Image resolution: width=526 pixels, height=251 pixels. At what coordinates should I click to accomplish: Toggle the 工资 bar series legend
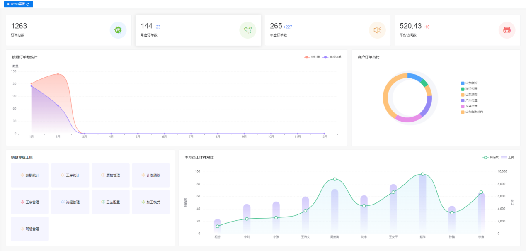[x=507, y=158]
